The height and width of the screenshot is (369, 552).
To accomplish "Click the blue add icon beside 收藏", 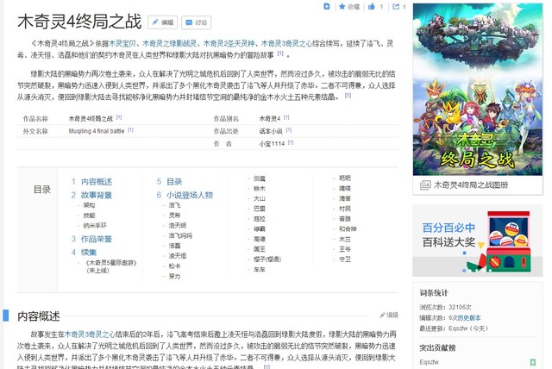I will tap(326, 7).
